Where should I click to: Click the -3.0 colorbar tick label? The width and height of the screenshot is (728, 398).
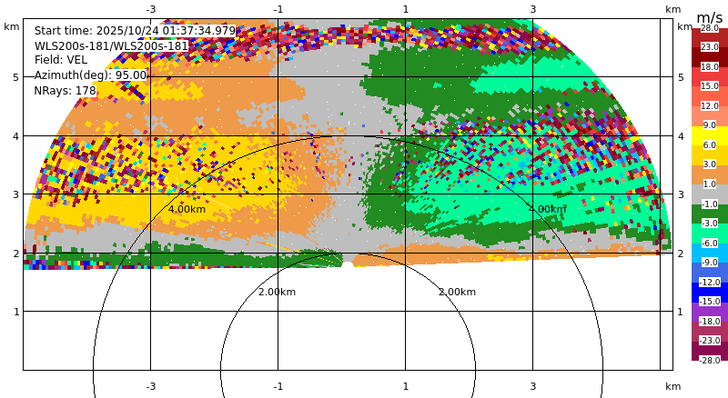click(710, 223)
